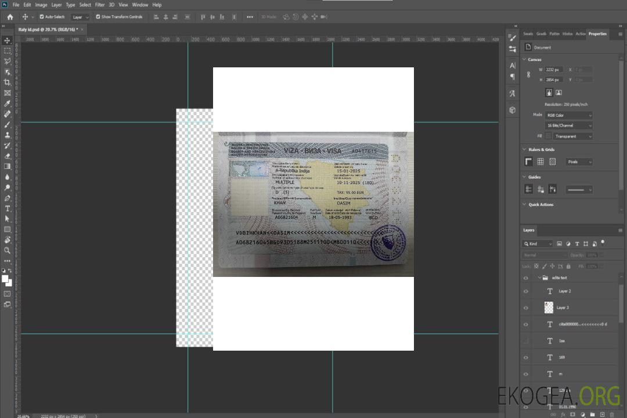Select the Hand tool
Viewport: 627px width, 418px height.
click(x=7, y=240)
